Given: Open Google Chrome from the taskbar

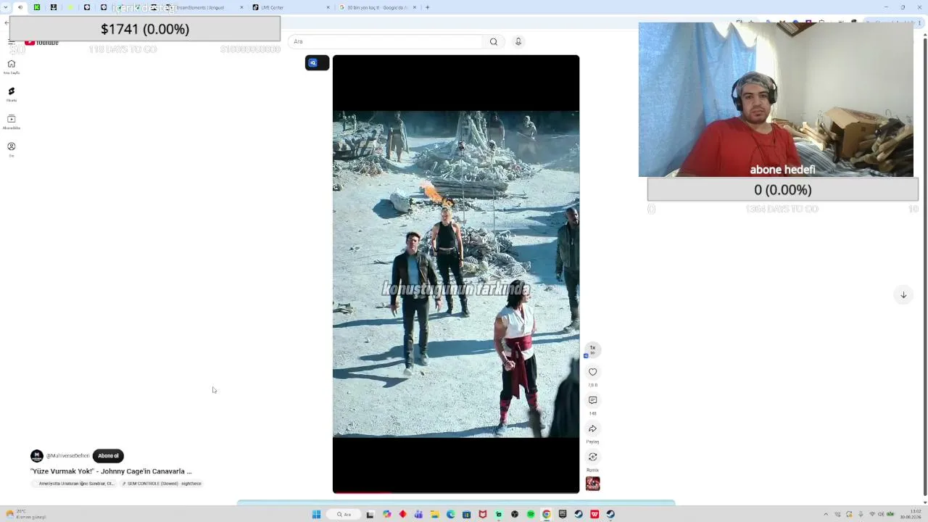Looking at the screenshot, I should click(x=547, y=514).
